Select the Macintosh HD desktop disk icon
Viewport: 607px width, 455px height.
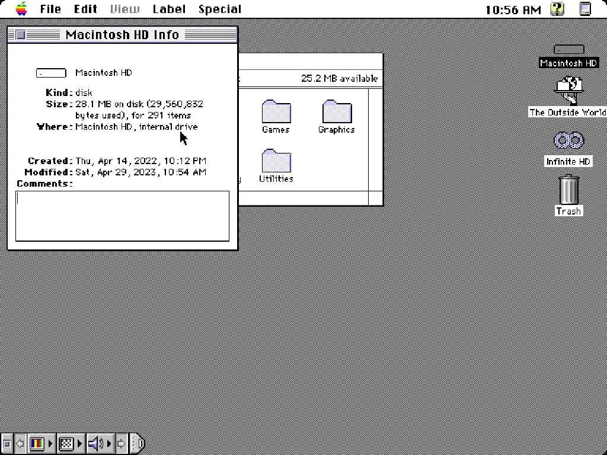(x=568, y=50)
